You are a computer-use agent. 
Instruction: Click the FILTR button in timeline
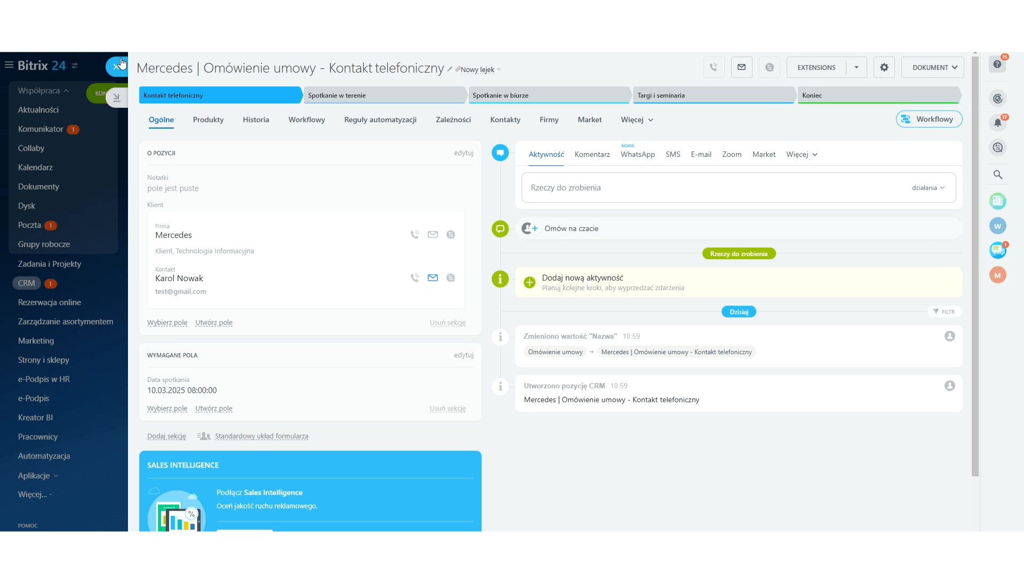tap(944, 312)
